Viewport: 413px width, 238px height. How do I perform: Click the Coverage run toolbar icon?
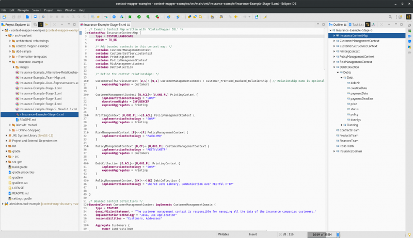(x=148, y=17)
